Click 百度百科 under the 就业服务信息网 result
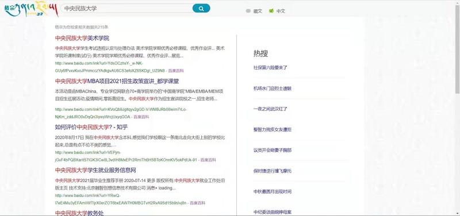The width and height of the screenshot is (460, 216). point(197,203)
